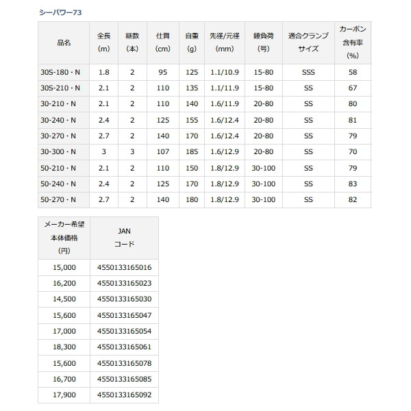Select the 品名 column header
The image size is (411, 411).
(x=64, y=42)
